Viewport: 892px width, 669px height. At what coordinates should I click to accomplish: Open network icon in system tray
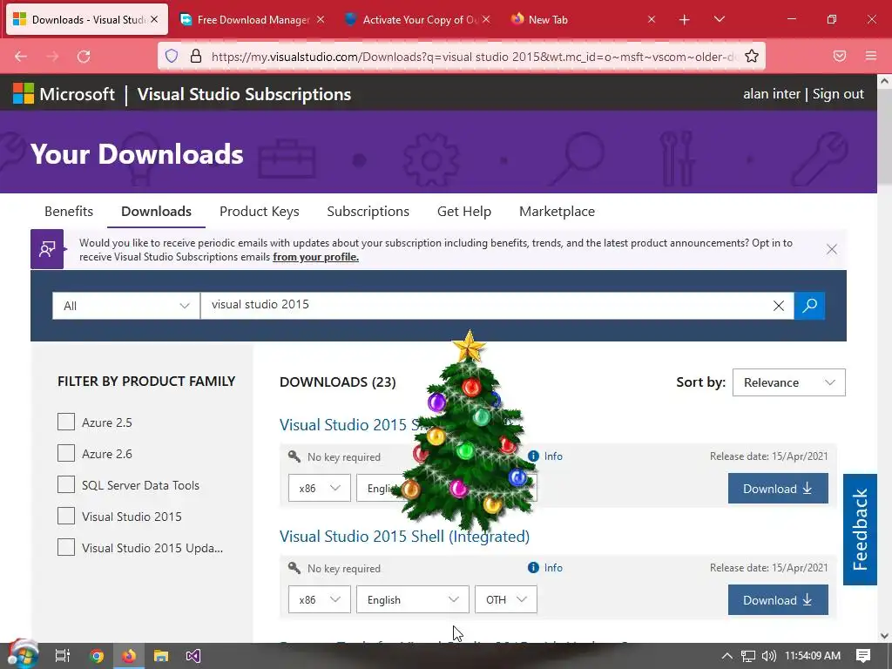[x=748, y=656]
